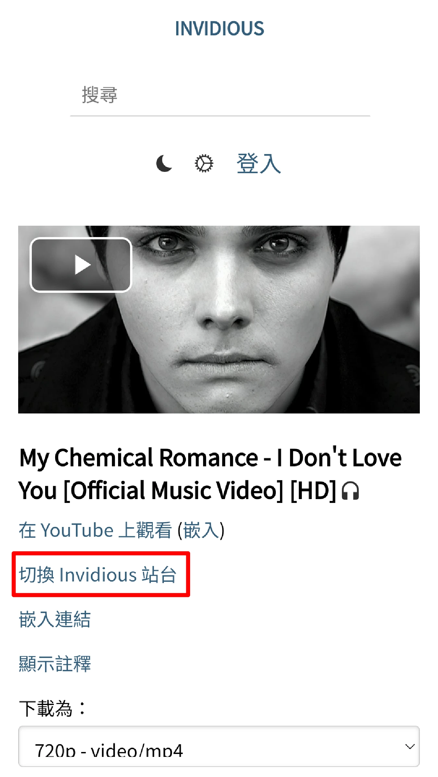Expand download formats with the chevron arrow

(x=410, y=747)
